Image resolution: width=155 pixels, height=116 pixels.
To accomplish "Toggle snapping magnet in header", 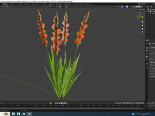I will click(x=60, y=7).
